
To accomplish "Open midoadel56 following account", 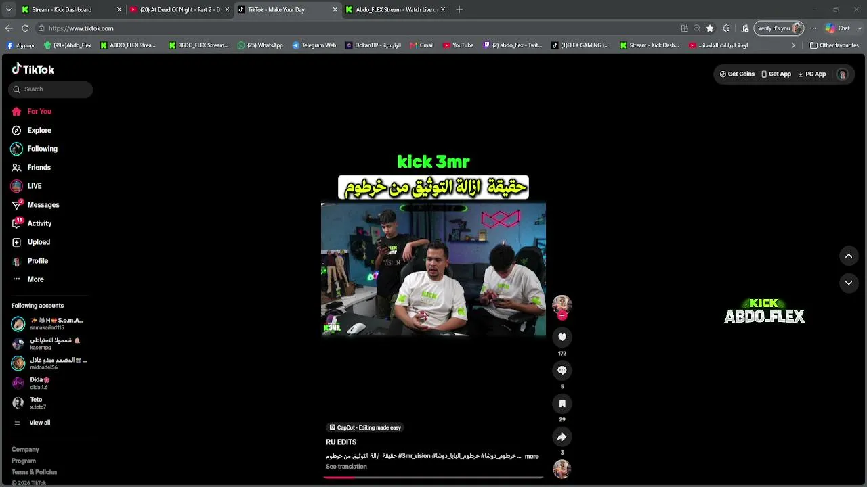I will click(49, 363).
